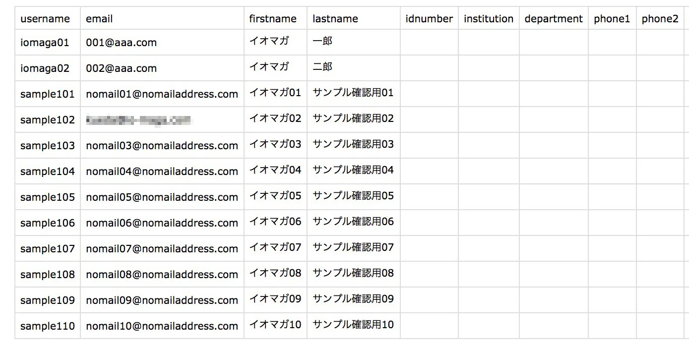Select the phone1 header cell
The height and width of the screenshot is (347, 689).
[x=612, y=19]
